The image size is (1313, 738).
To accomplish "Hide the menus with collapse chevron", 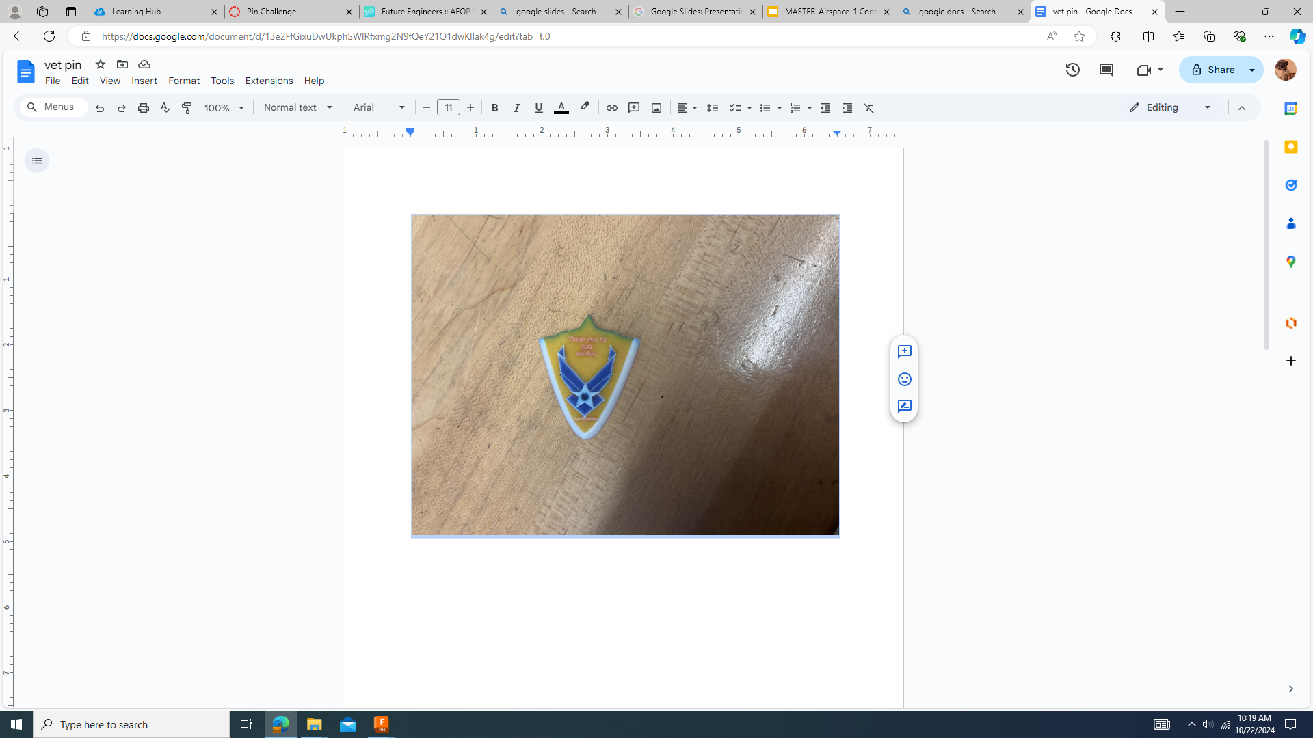I will point(1242,108).
